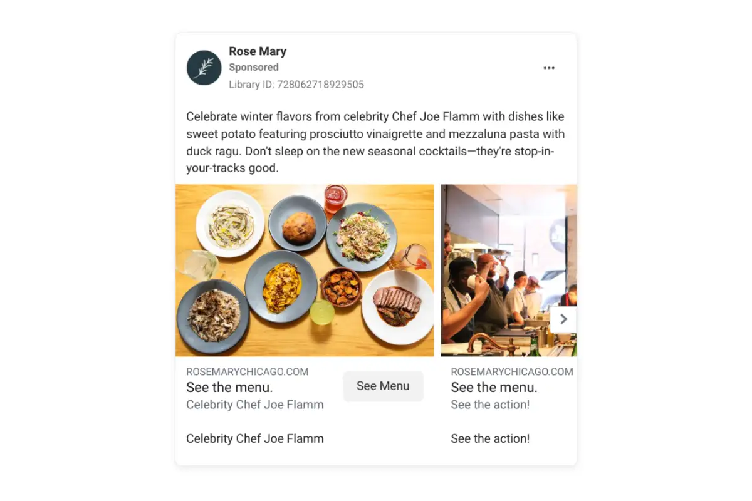Click ROSEMARYCHICAGO.COM link under first card
The width and height of the screenshot is (752, 501).
click(x=248, y=372)
